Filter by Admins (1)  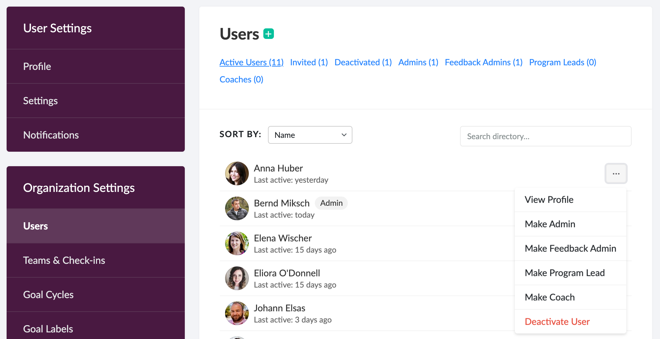pos(418,62)
